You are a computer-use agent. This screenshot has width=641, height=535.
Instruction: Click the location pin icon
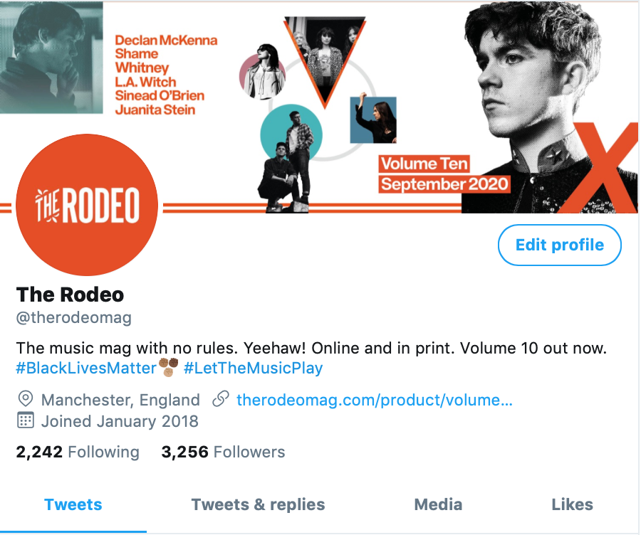(26, 398)
